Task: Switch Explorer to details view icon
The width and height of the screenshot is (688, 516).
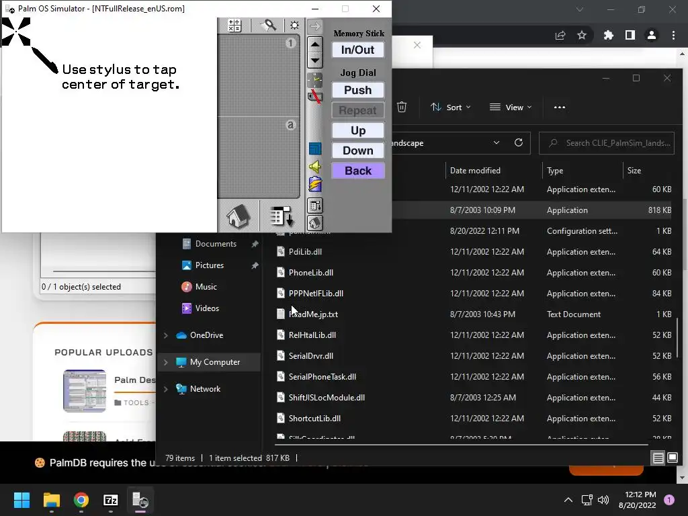Action: [658, 458]
